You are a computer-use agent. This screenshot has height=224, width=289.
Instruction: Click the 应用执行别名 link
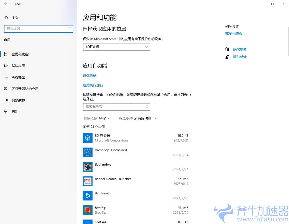pos(93,85)
